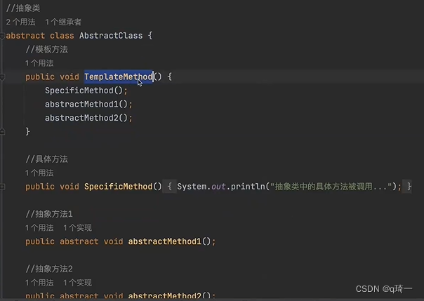Click 'void' keyword on TemplateMethod line
This screenshot has width=424, height=301.
(69, 77)
